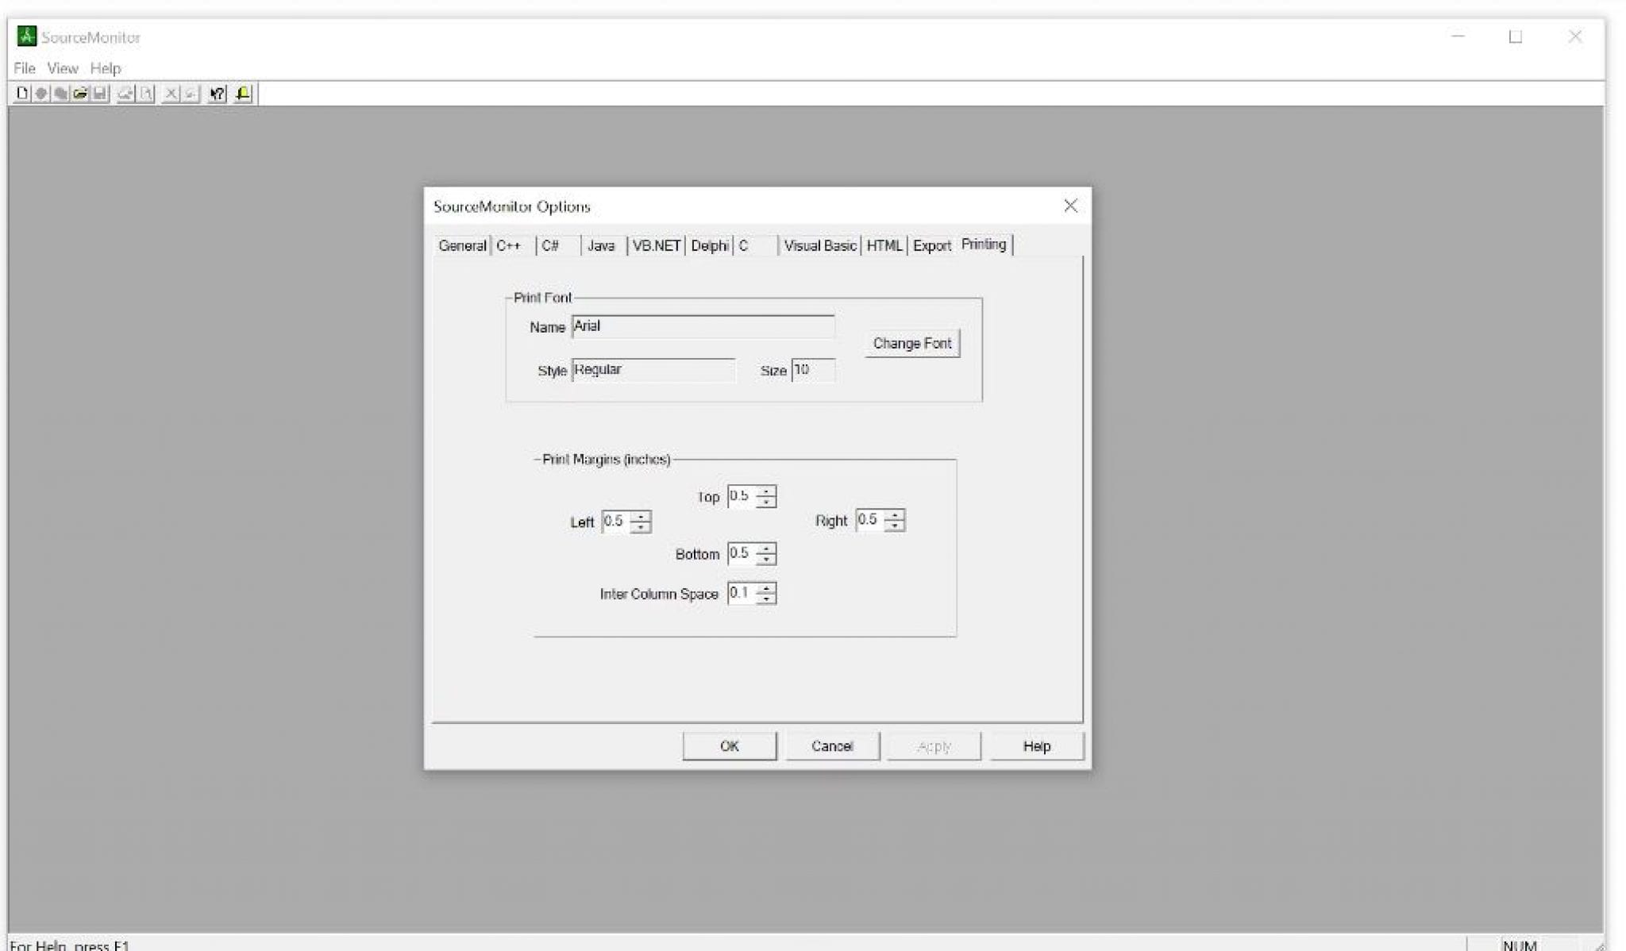Create a new project using the toolbar icon
This screenshot has height=951, width=1626.
[21, 94]
